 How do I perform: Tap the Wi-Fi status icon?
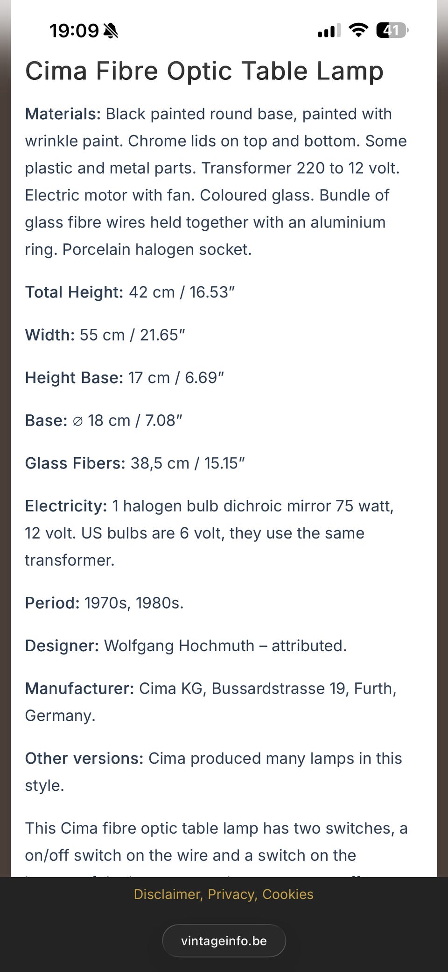click(x=358, y=30)
